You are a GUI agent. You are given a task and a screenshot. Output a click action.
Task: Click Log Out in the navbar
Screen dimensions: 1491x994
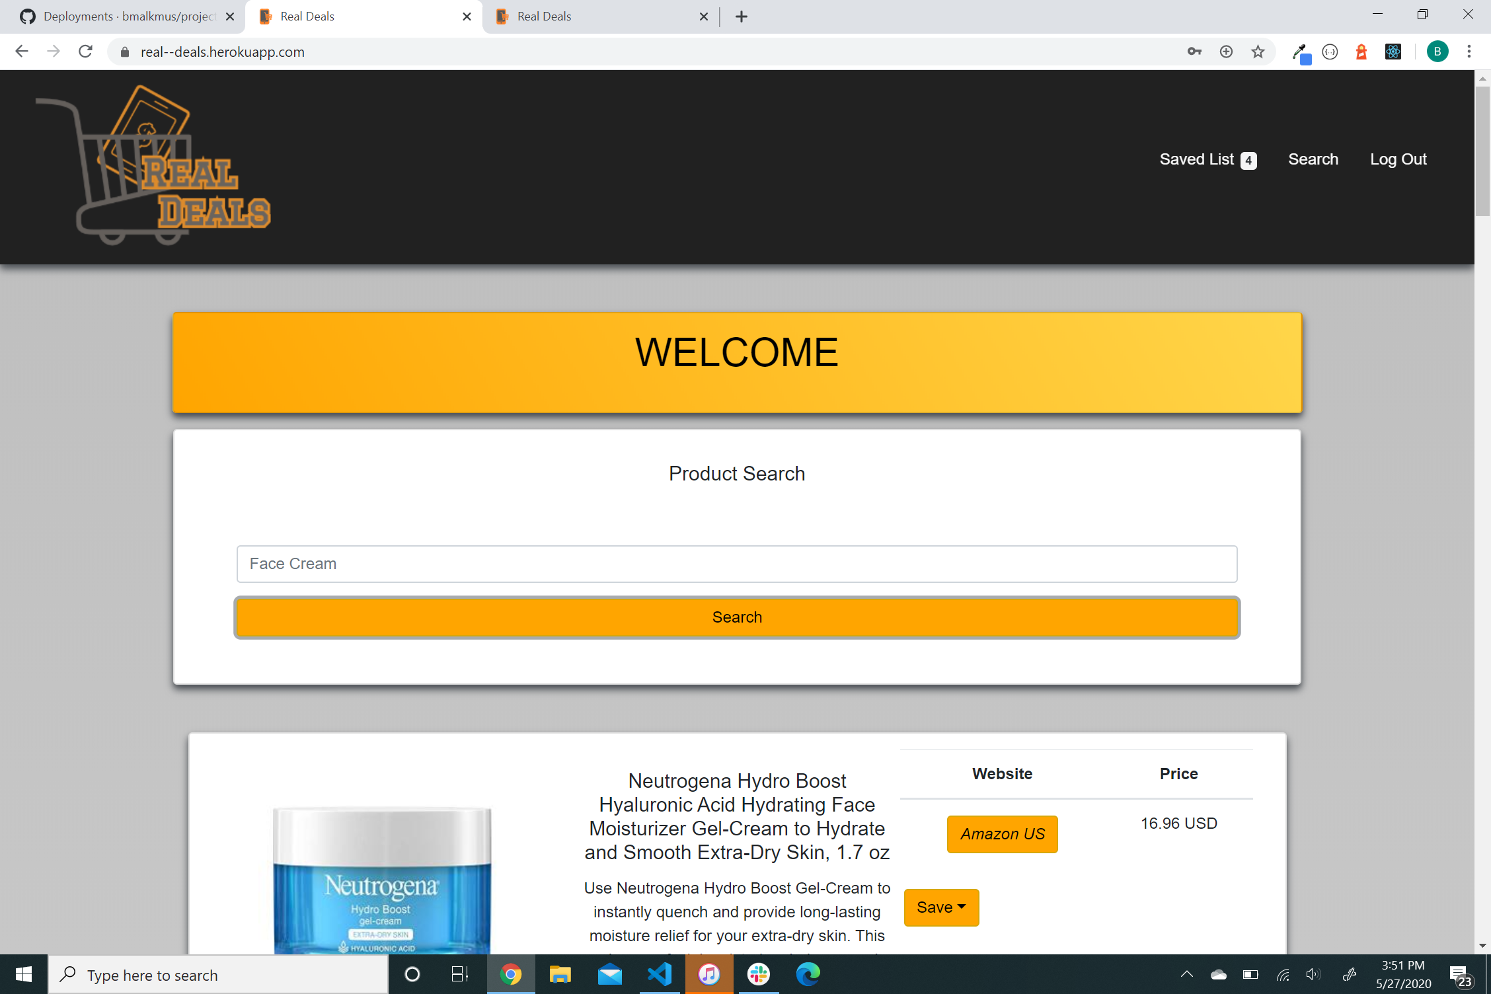1398,159
